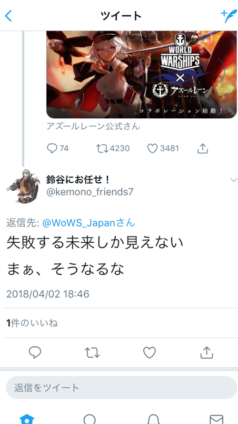
Task: Share the Azur Lane collaboration tweet
Action: tap(202, 148)
